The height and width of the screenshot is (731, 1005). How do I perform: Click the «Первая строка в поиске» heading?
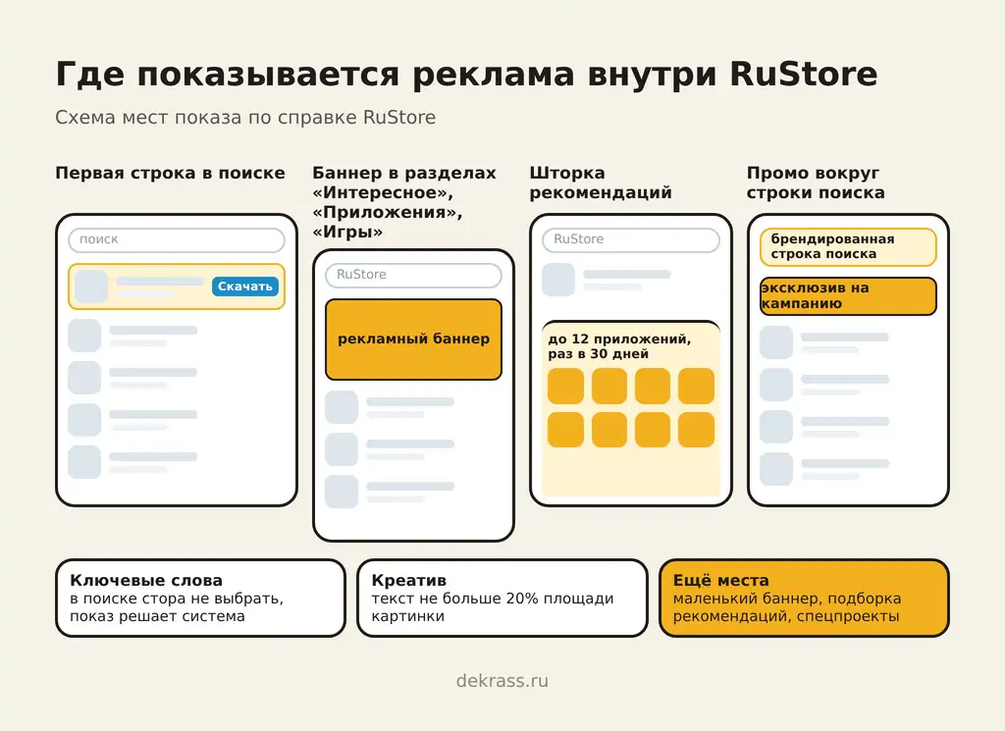pos(170,173)
